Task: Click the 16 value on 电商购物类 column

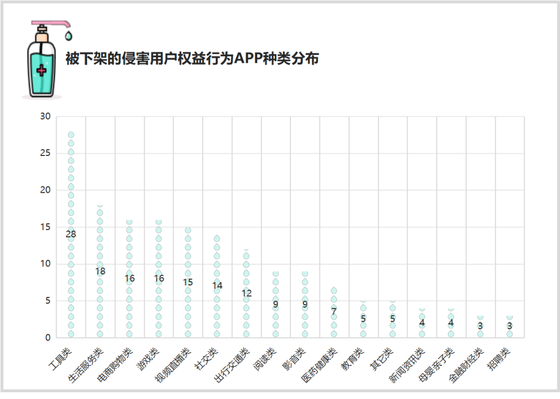Action: (x=130, y=279)
